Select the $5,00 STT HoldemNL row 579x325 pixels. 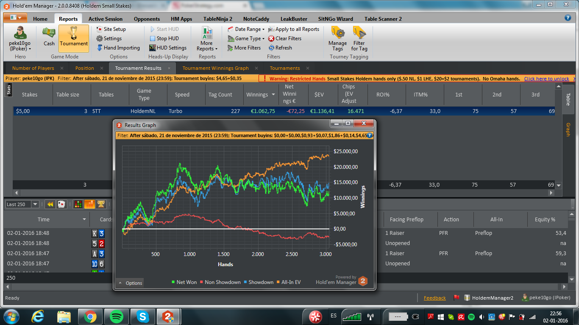tap(283, 111)
